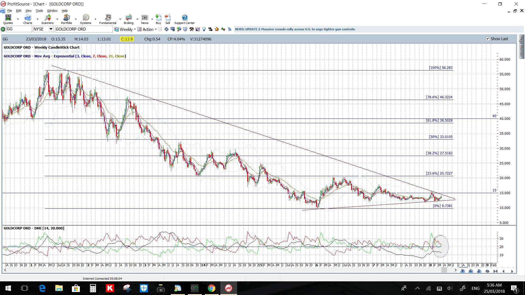This screenshot has width=525, height=295.
Task: Click the NEWS ticker headline
Action: pyautogui.click(x=295, y=29)
